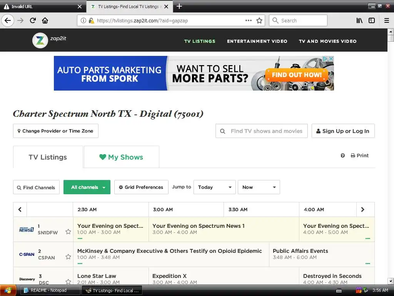Click the browser forward arrow
This screenshot has height=296, width=394.
coord(20,20)
